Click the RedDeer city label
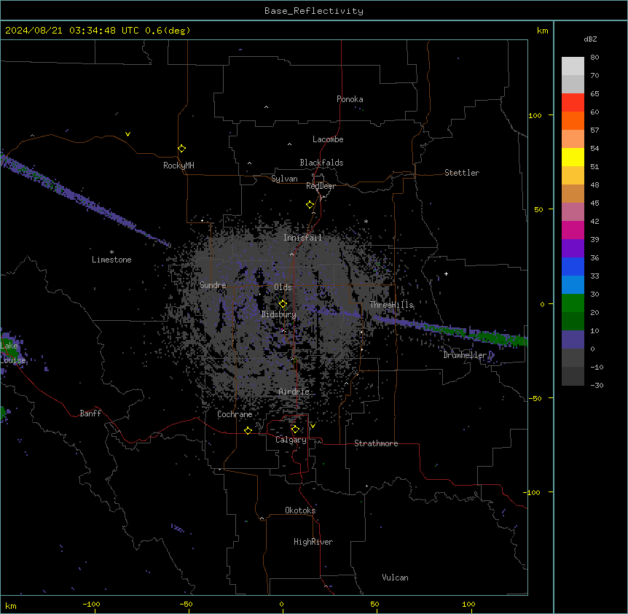This screenshot has width=628, height=614. point(321,186)
